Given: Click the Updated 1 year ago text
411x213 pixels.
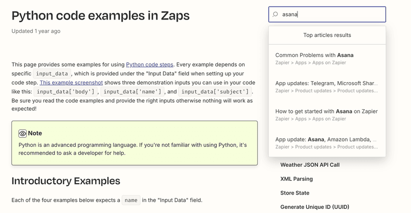Looking at the screenshot, I should point(36,31).
